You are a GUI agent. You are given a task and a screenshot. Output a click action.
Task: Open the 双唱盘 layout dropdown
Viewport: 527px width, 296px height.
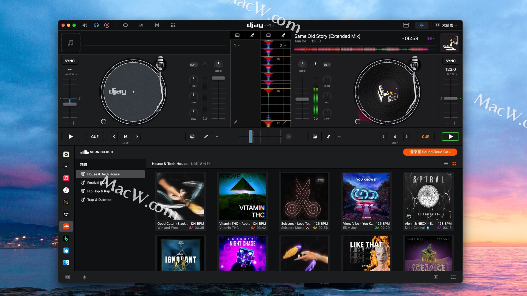coord(446,25)
